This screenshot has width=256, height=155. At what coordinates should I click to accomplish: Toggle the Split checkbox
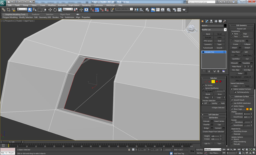(243, 52)
